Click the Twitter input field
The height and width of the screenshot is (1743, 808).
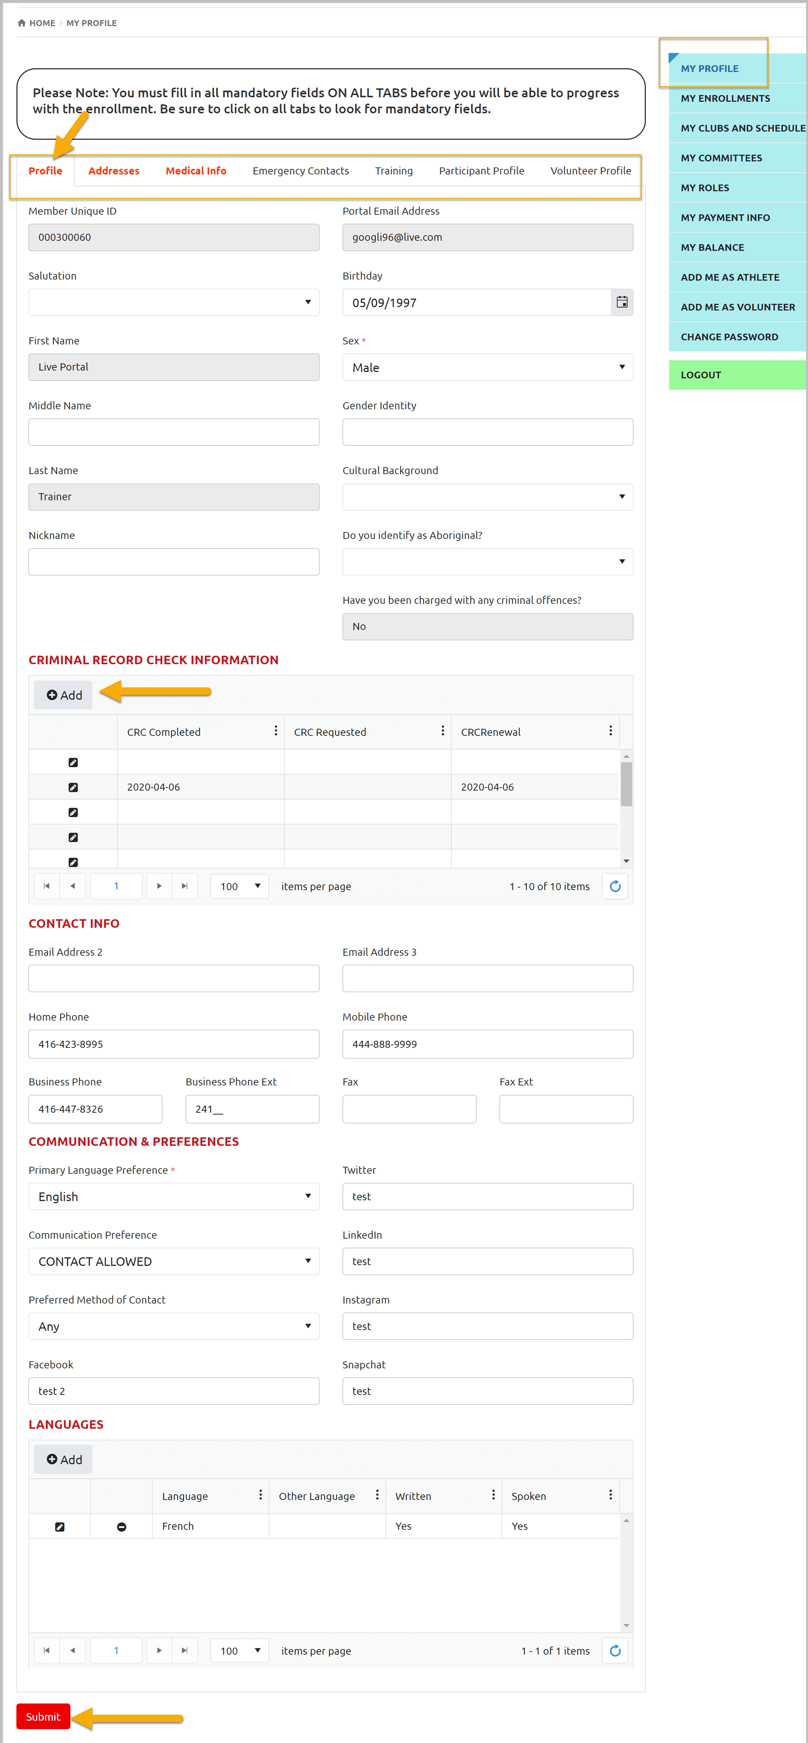487,1196
